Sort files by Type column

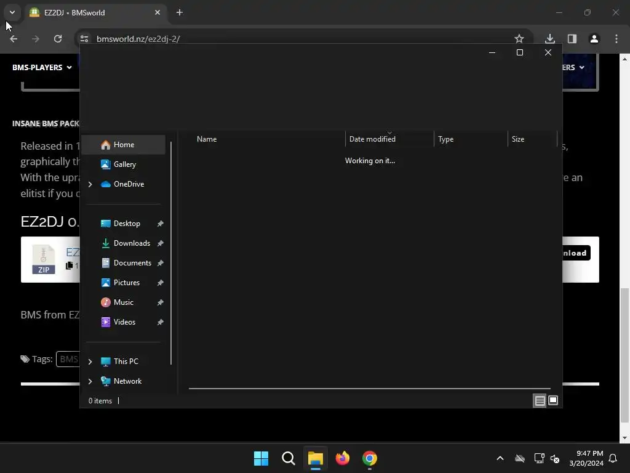(471, 139)
